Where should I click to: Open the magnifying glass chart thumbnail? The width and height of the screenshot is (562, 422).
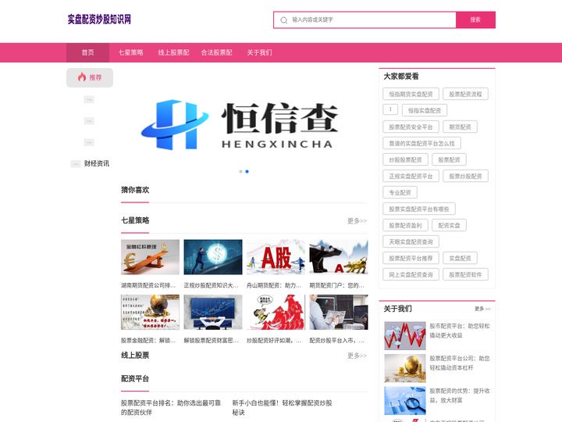point(405,400)
